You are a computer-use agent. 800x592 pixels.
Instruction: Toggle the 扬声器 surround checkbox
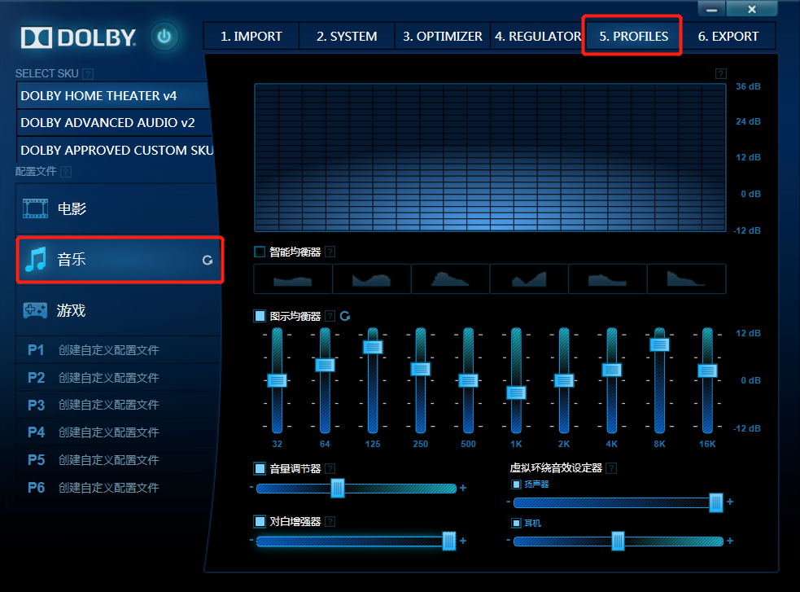coord(516,485)
